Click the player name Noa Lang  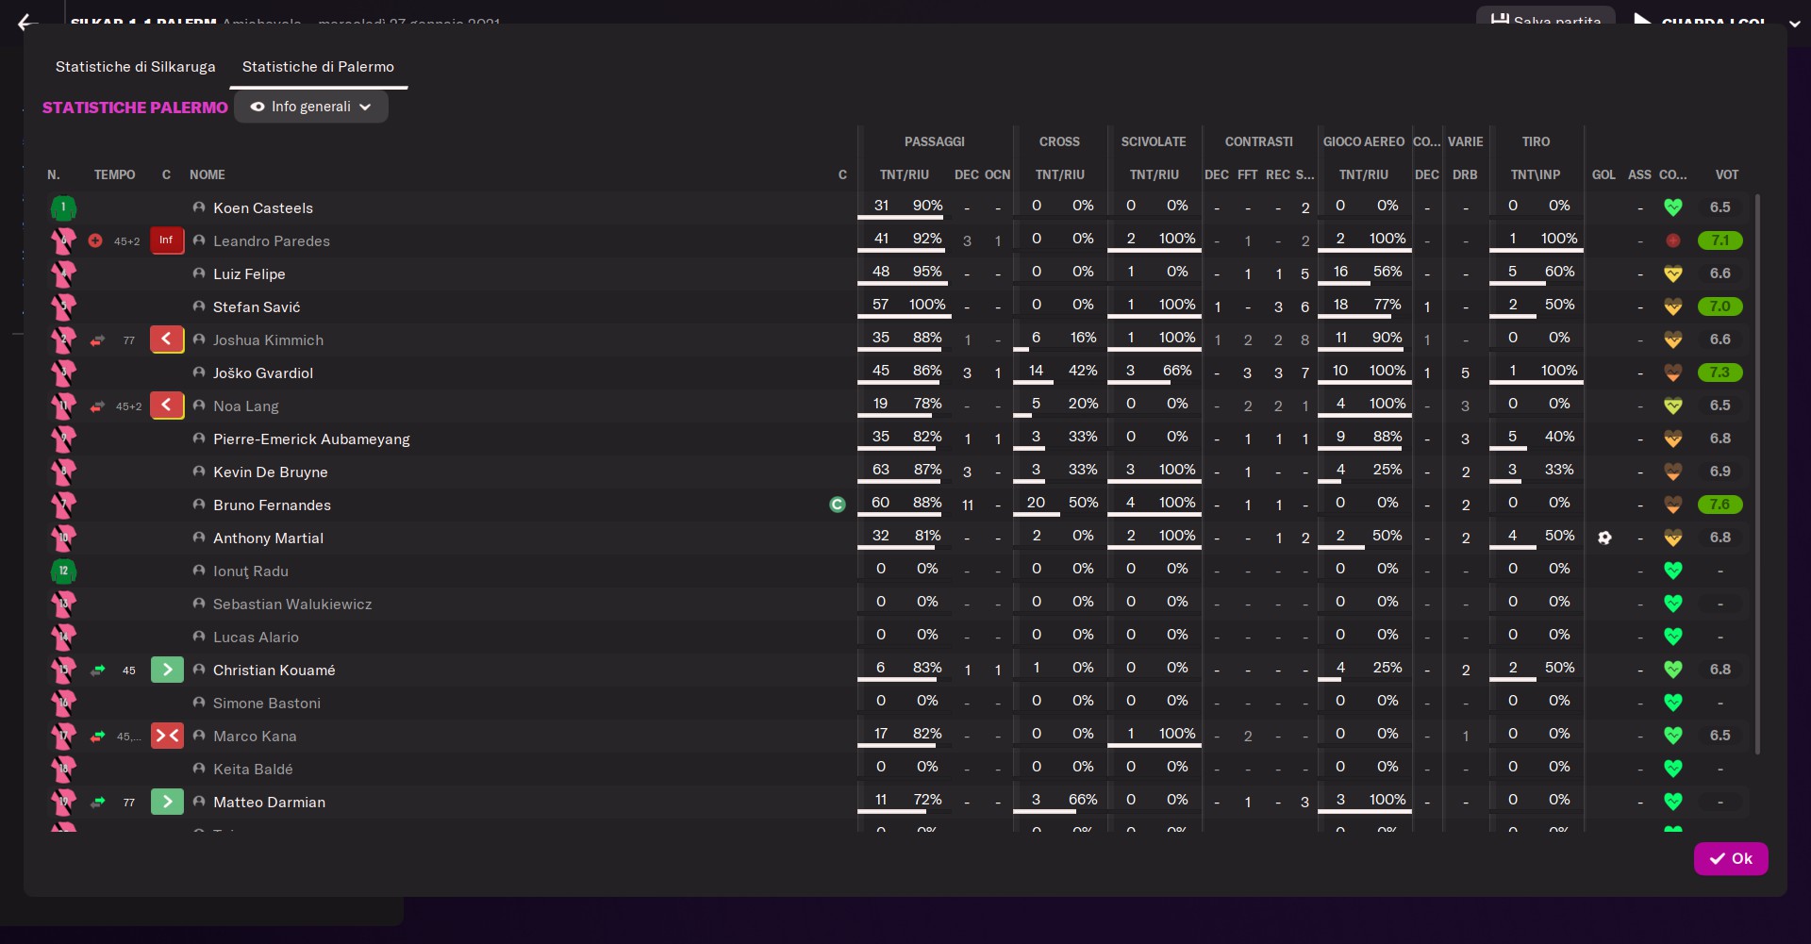pyautogui.click(x=246, y=406)
